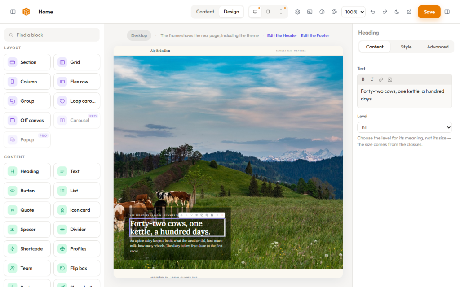Add a Flip box block
This screenshot has height=287, width=460.
77,268
